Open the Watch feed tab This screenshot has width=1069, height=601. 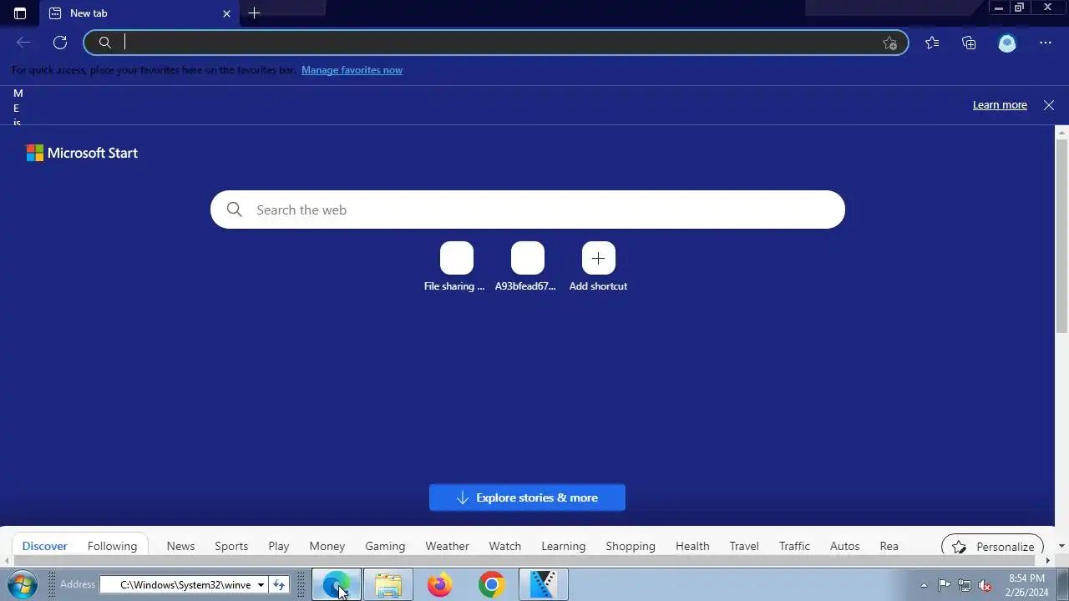504,546
